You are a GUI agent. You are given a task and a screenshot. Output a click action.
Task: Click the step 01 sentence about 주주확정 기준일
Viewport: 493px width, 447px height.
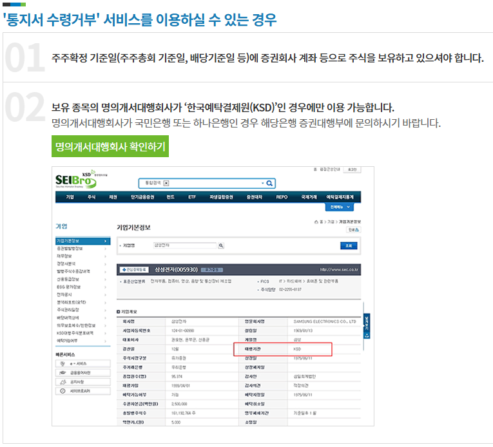click(x=267, y=58)
